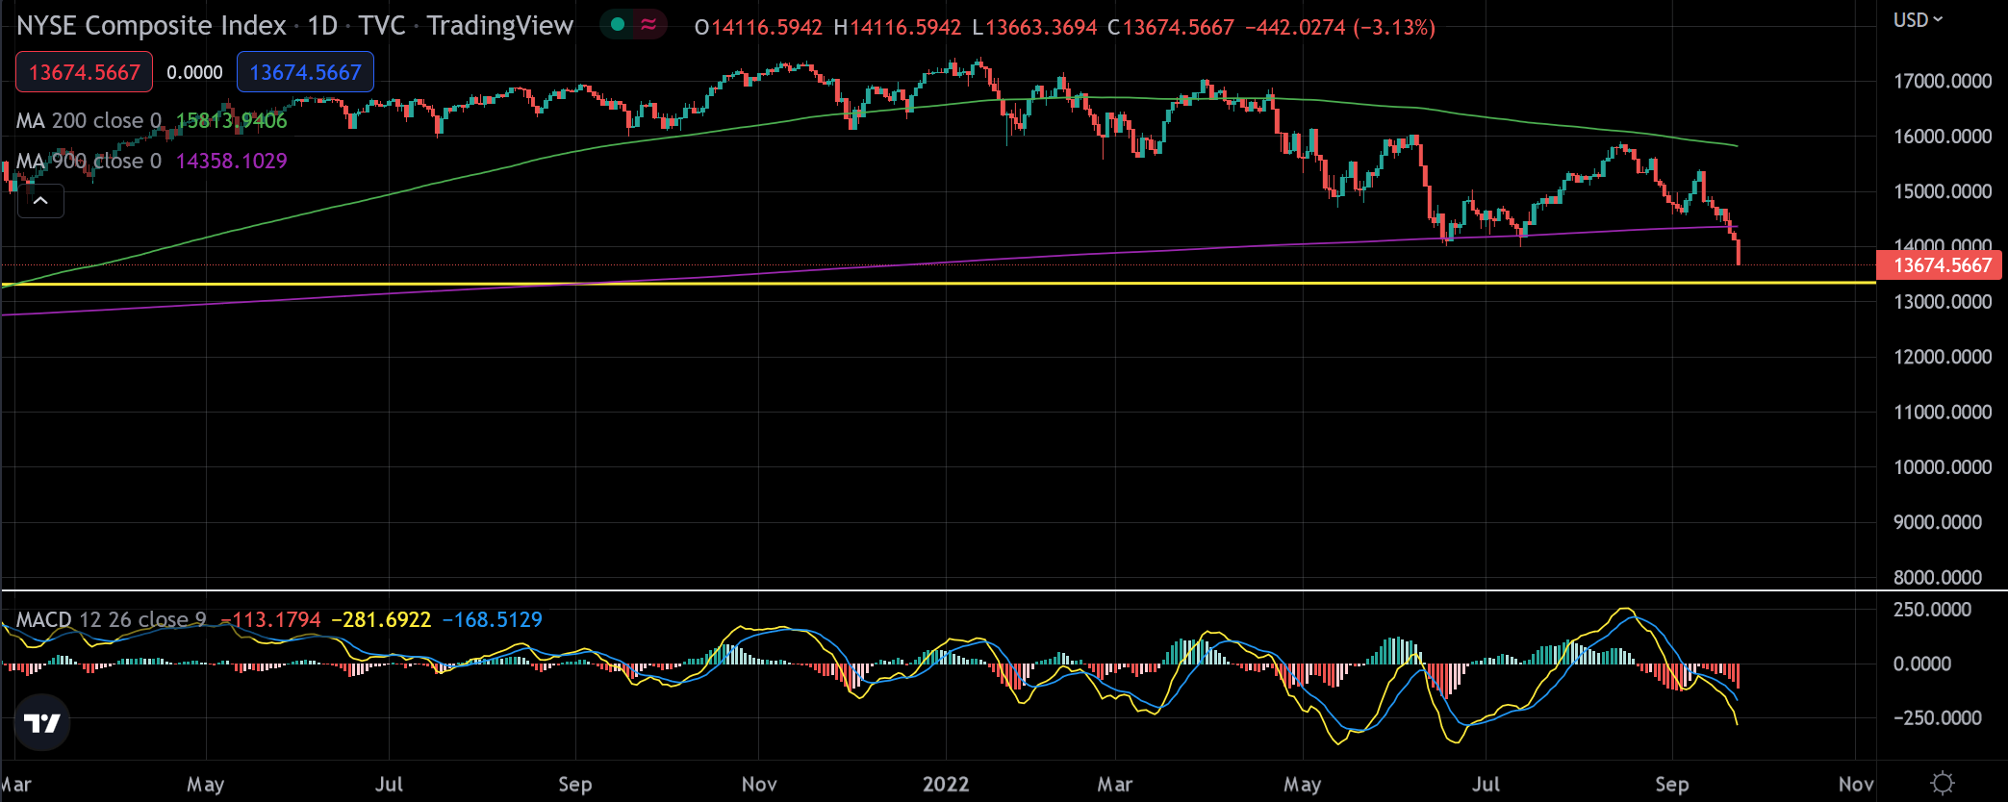Click the MACD histogram value −113.1794

coord(271,619)
